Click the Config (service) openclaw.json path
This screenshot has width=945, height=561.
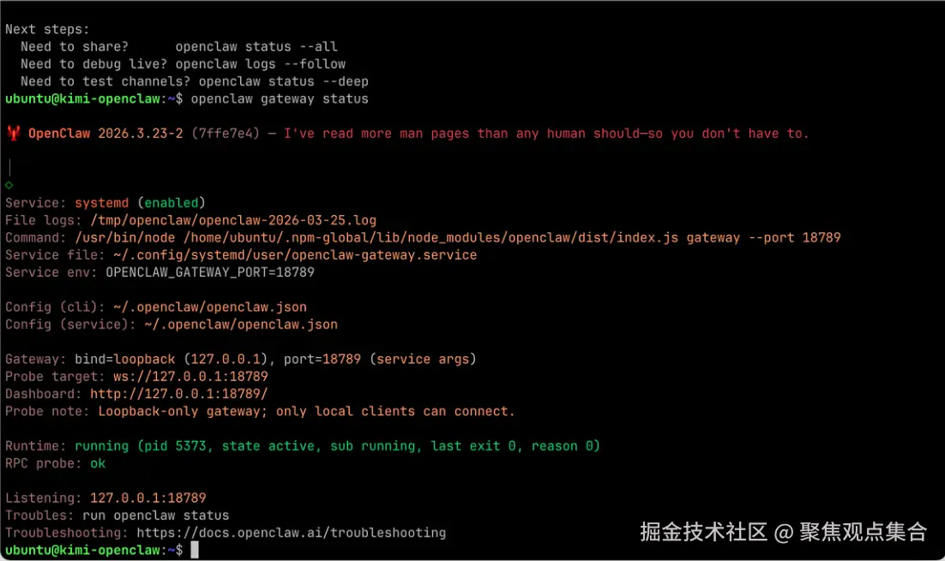241,325
